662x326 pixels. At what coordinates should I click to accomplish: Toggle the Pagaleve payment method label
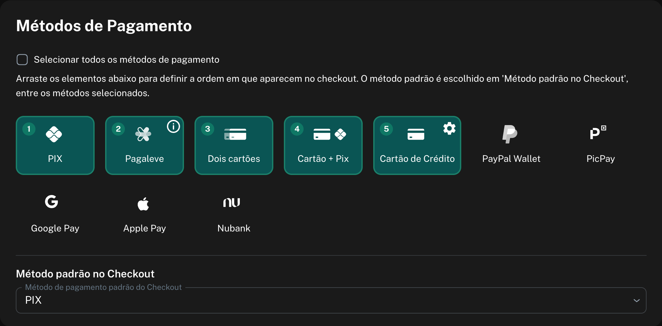click(145, 159)
